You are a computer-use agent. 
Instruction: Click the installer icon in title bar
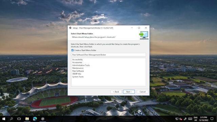[x=70, y=28]
